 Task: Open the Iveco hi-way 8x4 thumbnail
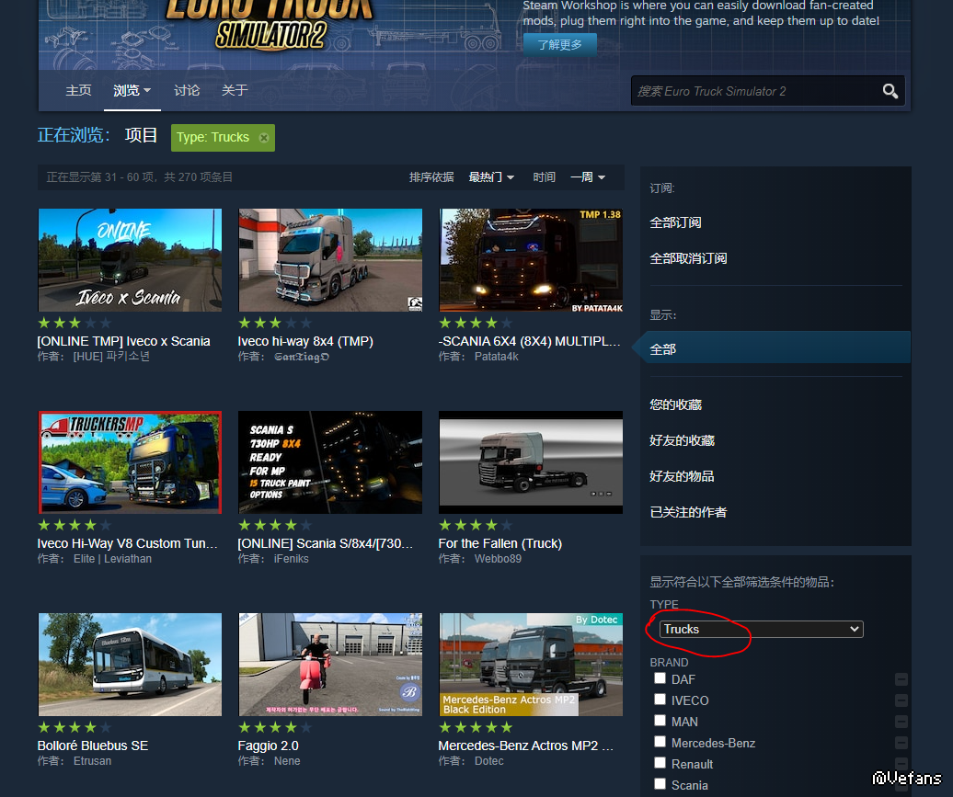click(x=330, y=260)
